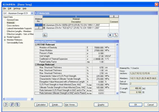Click the Nat. Annex... button

[x=71, y=105]
